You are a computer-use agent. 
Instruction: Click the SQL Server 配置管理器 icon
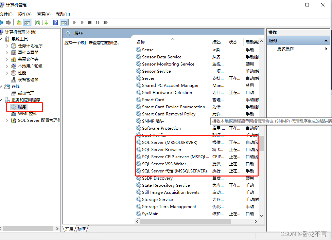tap(14, 121)
